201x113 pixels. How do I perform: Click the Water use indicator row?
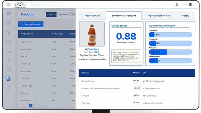pyautogui.click(x=137, y=103)
